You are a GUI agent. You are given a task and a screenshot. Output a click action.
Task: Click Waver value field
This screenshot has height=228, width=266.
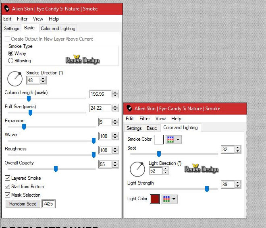click(x=105, y=136)
